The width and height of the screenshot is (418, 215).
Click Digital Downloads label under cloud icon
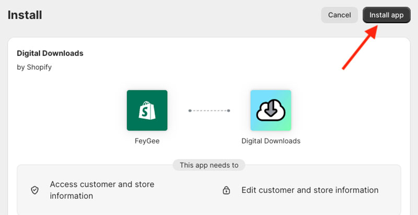(271, 141)
